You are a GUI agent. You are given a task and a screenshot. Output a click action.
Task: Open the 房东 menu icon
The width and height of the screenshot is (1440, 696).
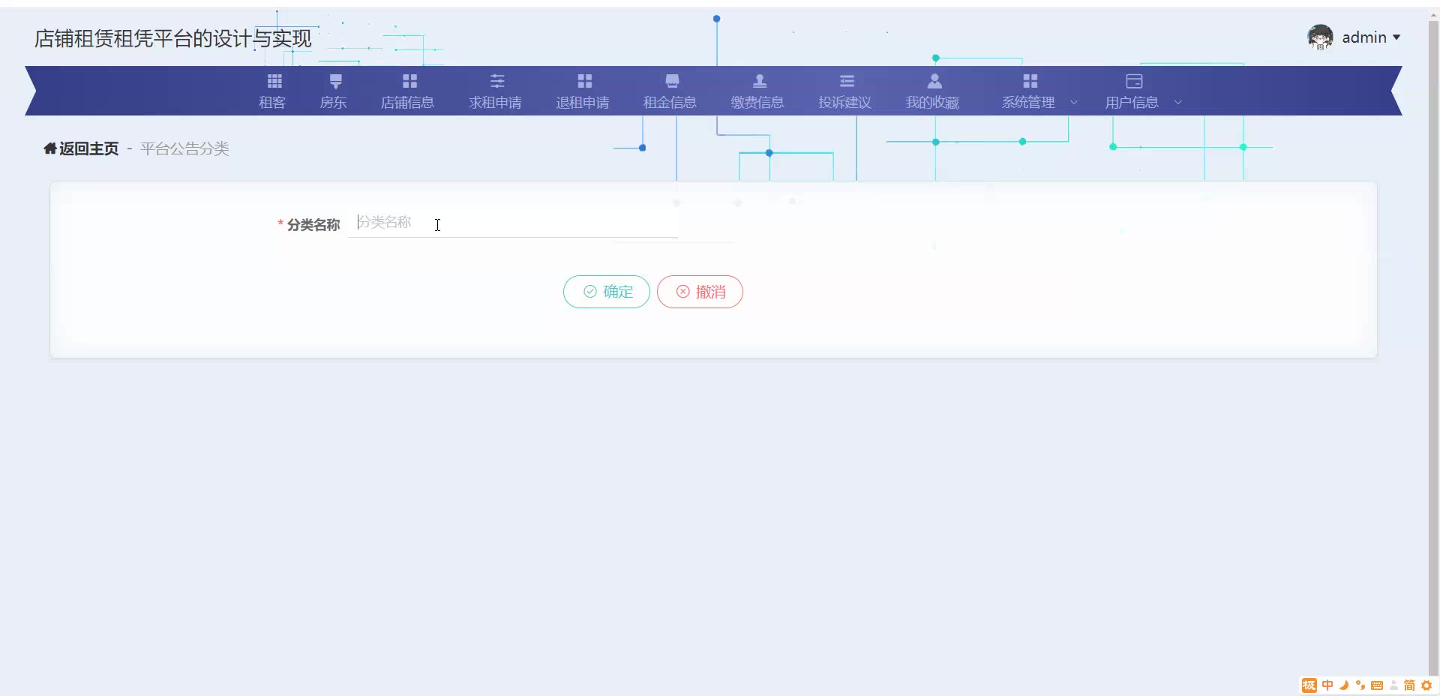(x=335, y=81)
